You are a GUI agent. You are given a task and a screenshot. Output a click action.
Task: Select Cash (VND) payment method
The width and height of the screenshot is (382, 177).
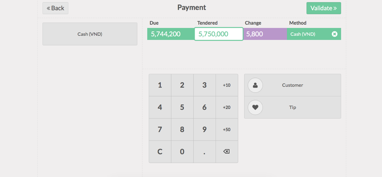click(90, 34)
